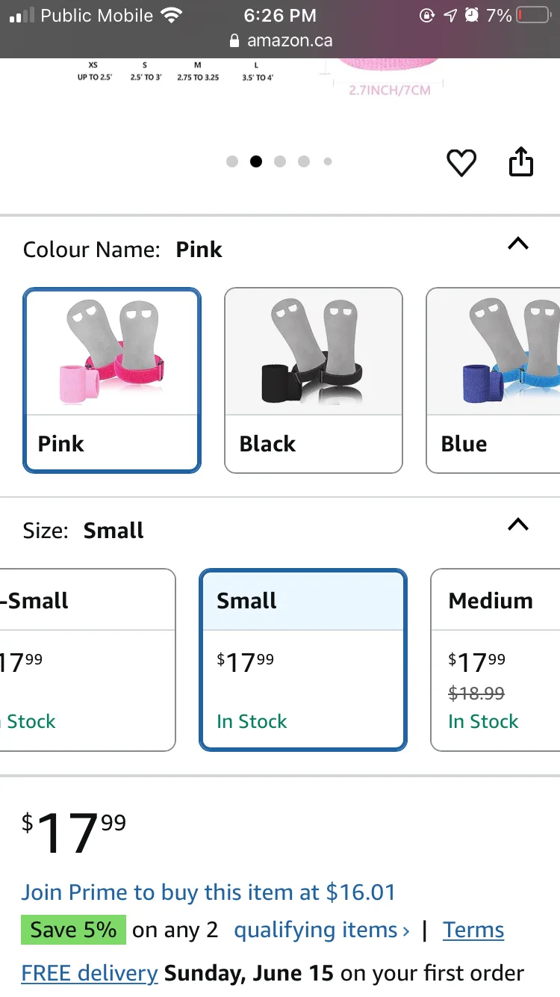This screenshot has height=997, width=560.
Task: Tap the second carousel dot indicator
Action: click(x=256, y=161)
